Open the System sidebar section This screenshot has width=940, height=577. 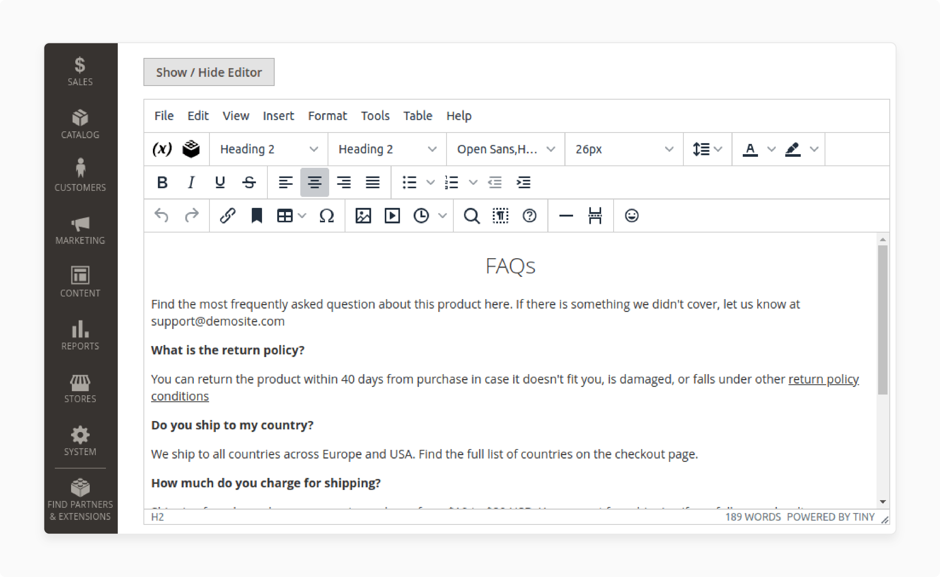80,441
